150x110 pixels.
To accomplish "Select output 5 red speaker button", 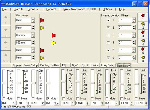I will click(143, 51).
